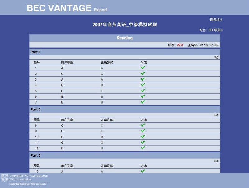The width and height of the screenshot is (249, 188).
Task: Click the green checkmark for question 7
Action: 143,102
